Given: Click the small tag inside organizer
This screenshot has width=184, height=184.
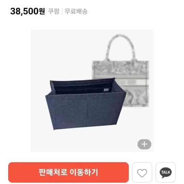Looking at the screenshot, I should coord(106,90).
